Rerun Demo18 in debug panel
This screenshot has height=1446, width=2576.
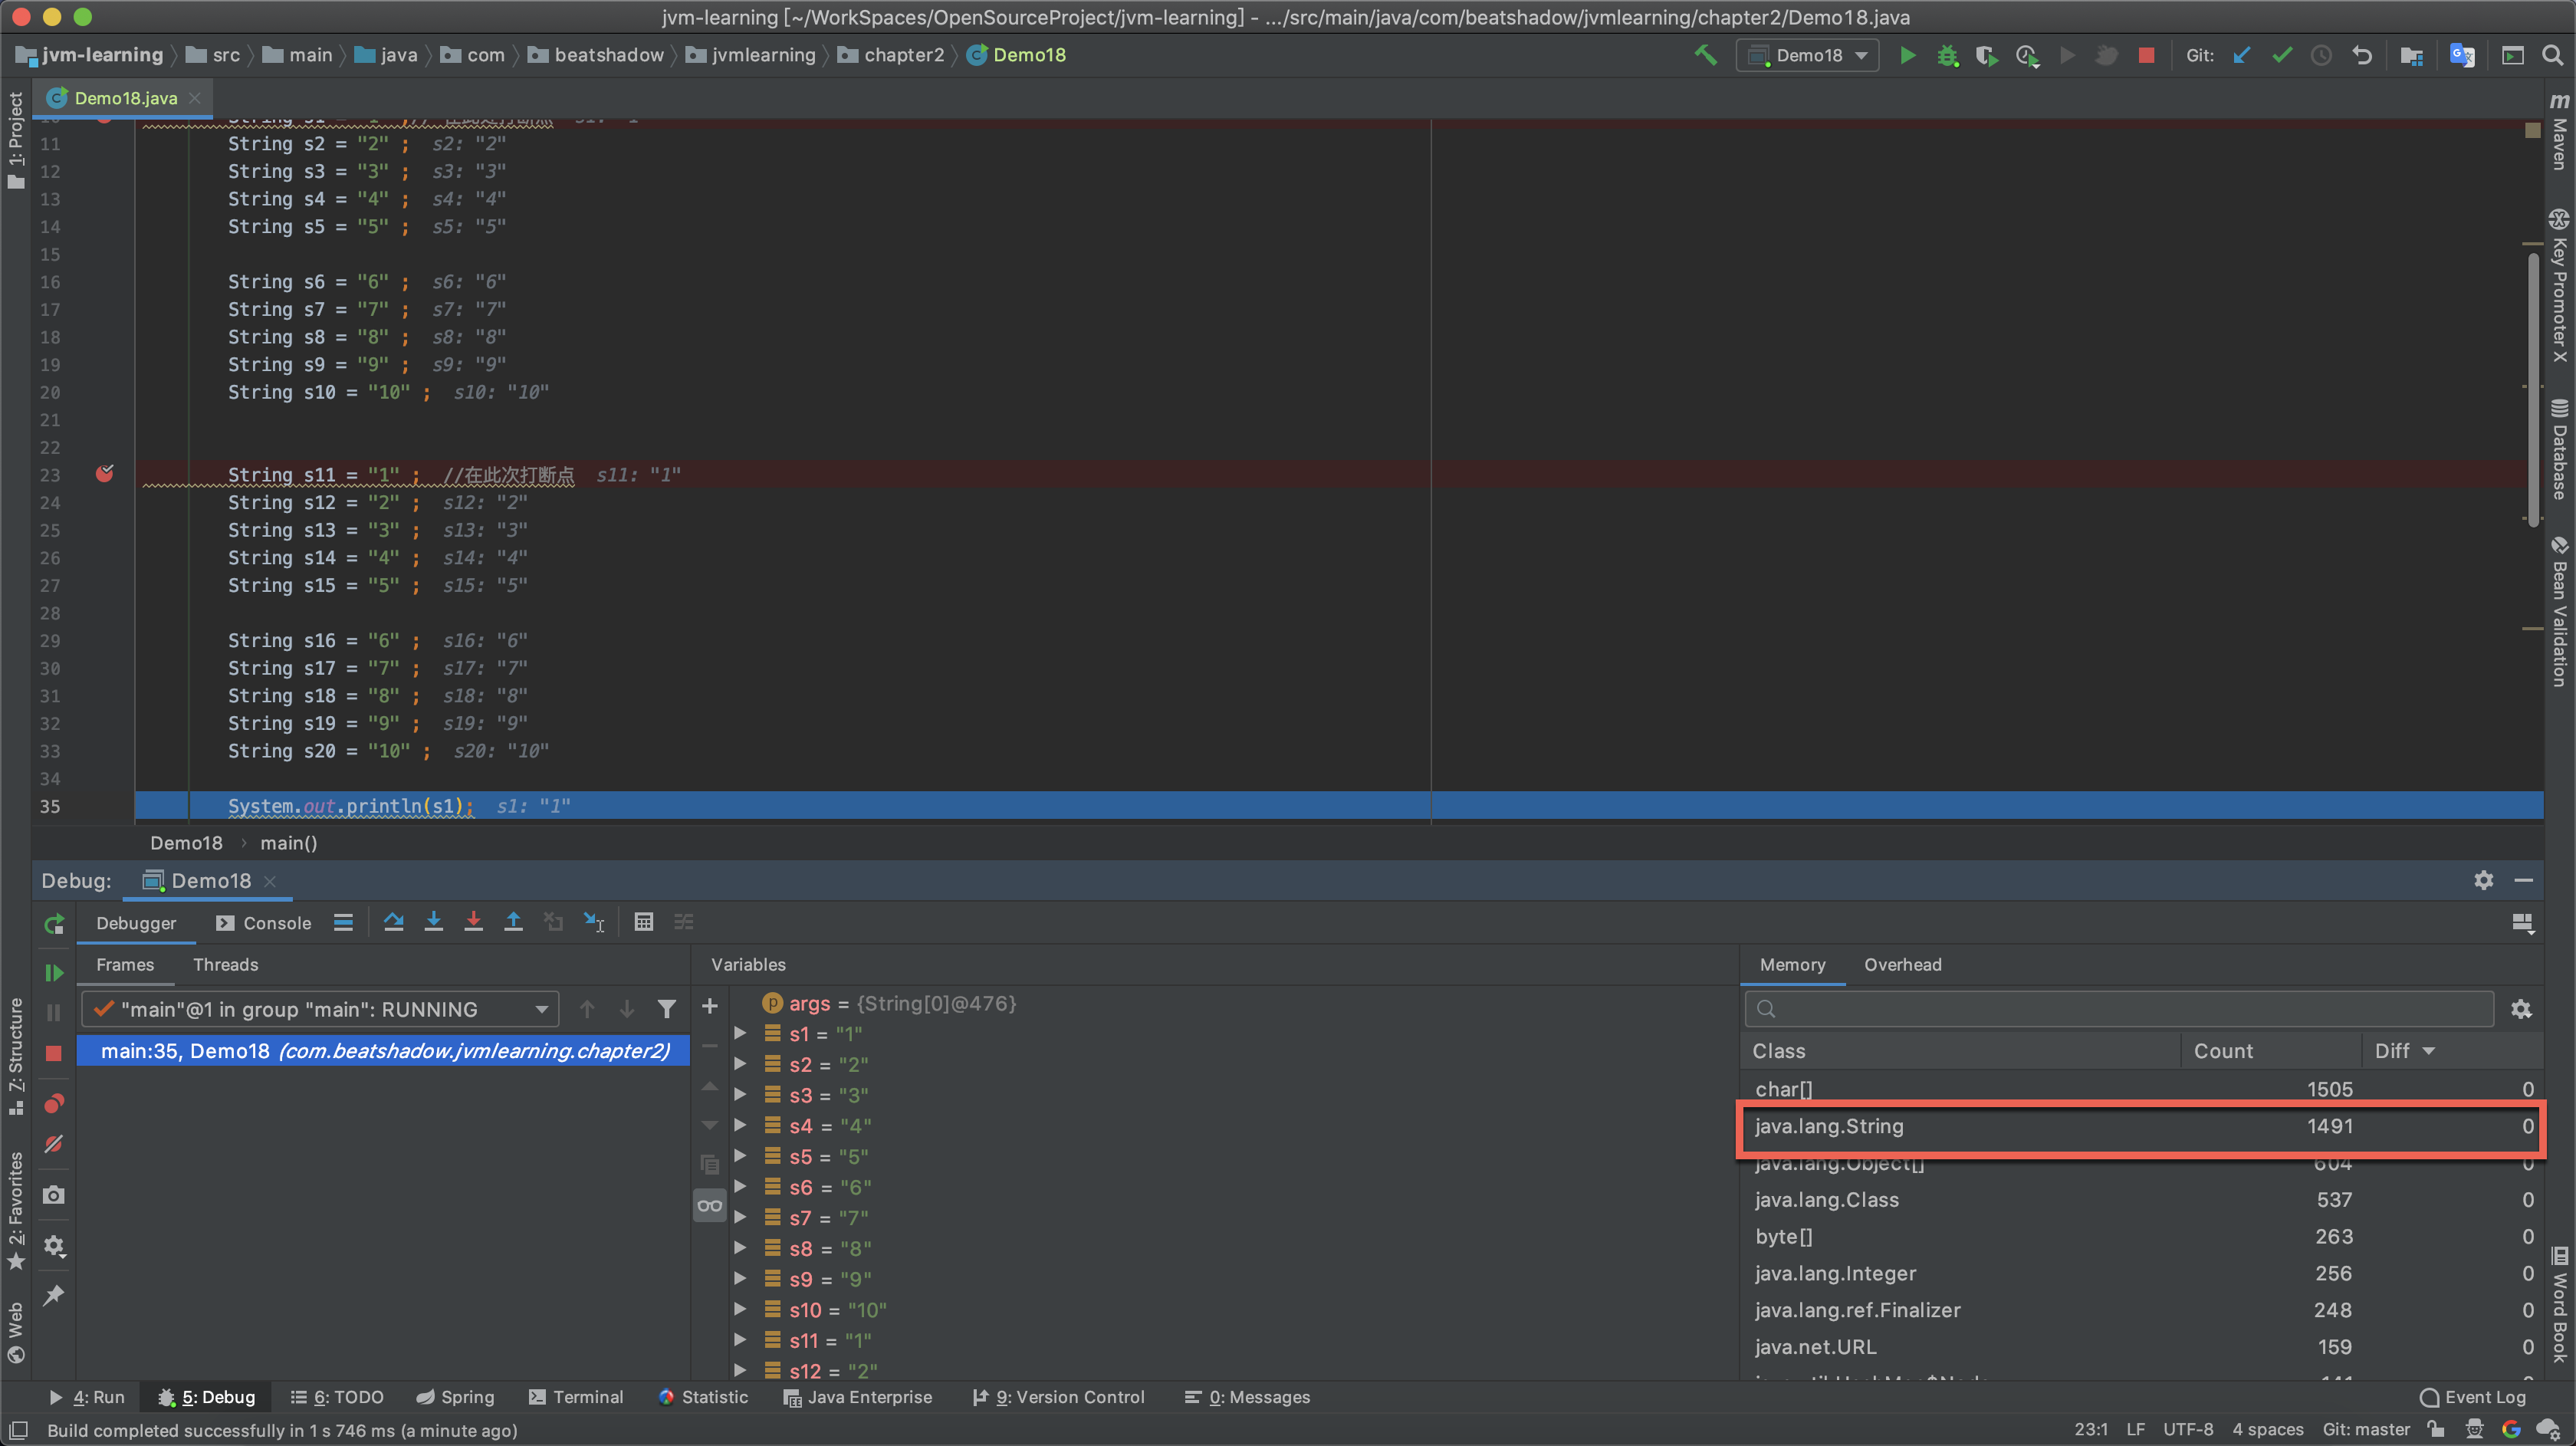[x=54, y=923]
